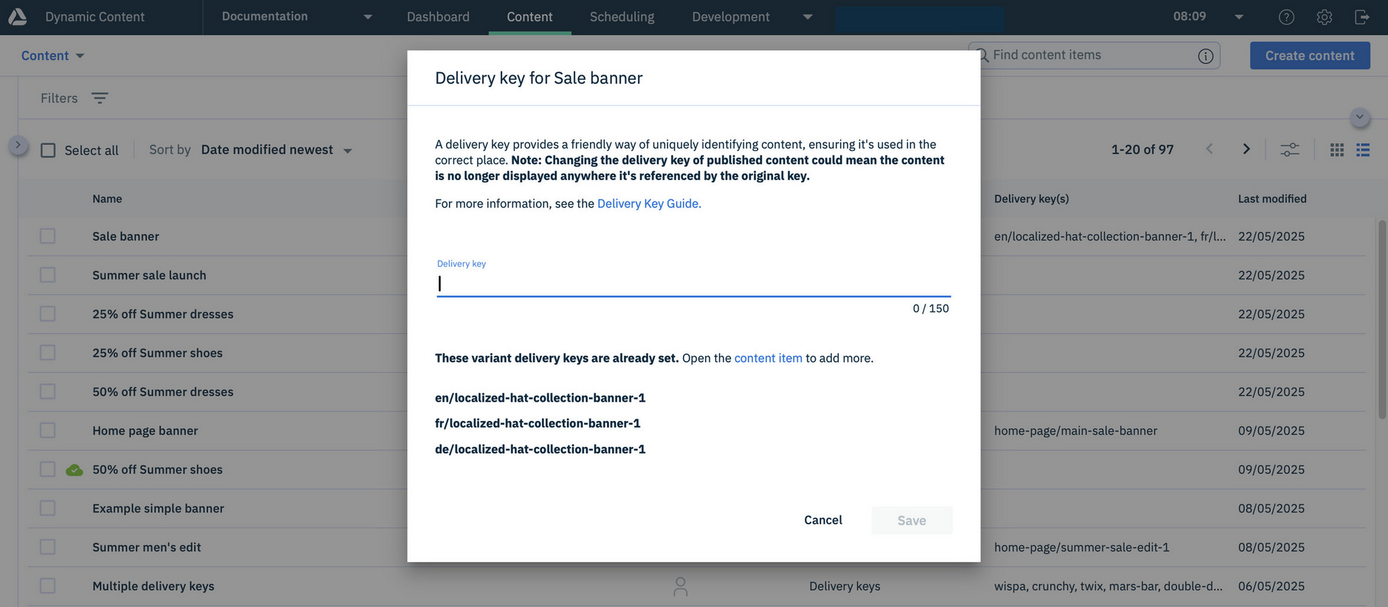The height and width of the screenshot is (607, 1388).
Task: Check the Home page banner checkbox
Action: (x=48, y=431)
